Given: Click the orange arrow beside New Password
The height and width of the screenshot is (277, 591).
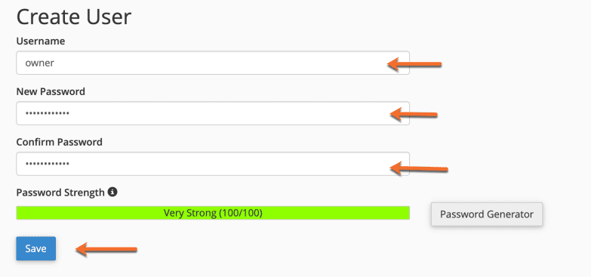Looking at the screenshot, I should (x=414, y=114).
